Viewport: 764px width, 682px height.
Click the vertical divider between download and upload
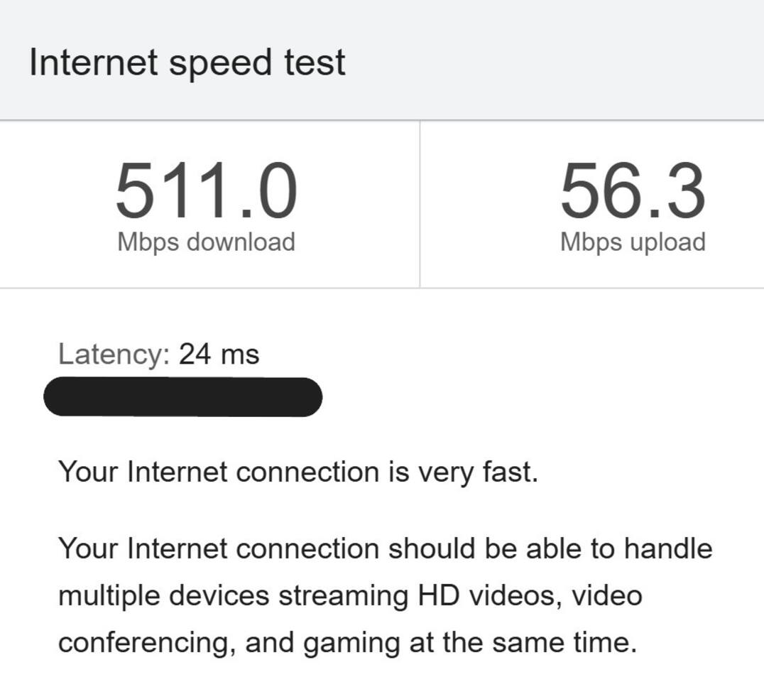coord(420,205)
